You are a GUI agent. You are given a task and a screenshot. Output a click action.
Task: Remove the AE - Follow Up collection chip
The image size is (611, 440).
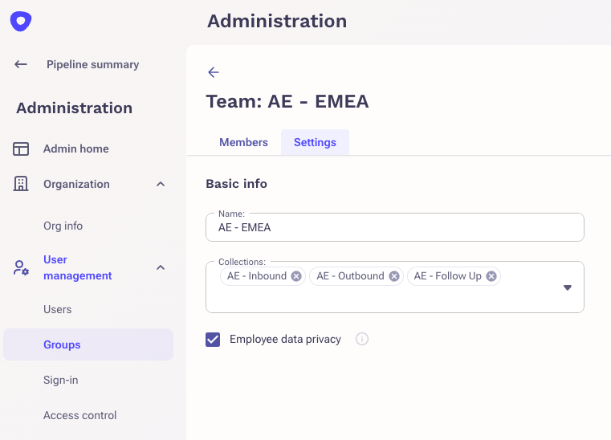pyautogui.click(x=491, y=276)
